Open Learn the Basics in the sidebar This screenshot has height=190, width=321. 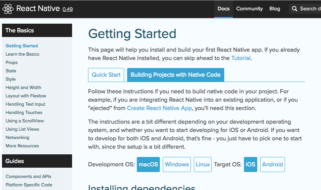click(22, 54)
